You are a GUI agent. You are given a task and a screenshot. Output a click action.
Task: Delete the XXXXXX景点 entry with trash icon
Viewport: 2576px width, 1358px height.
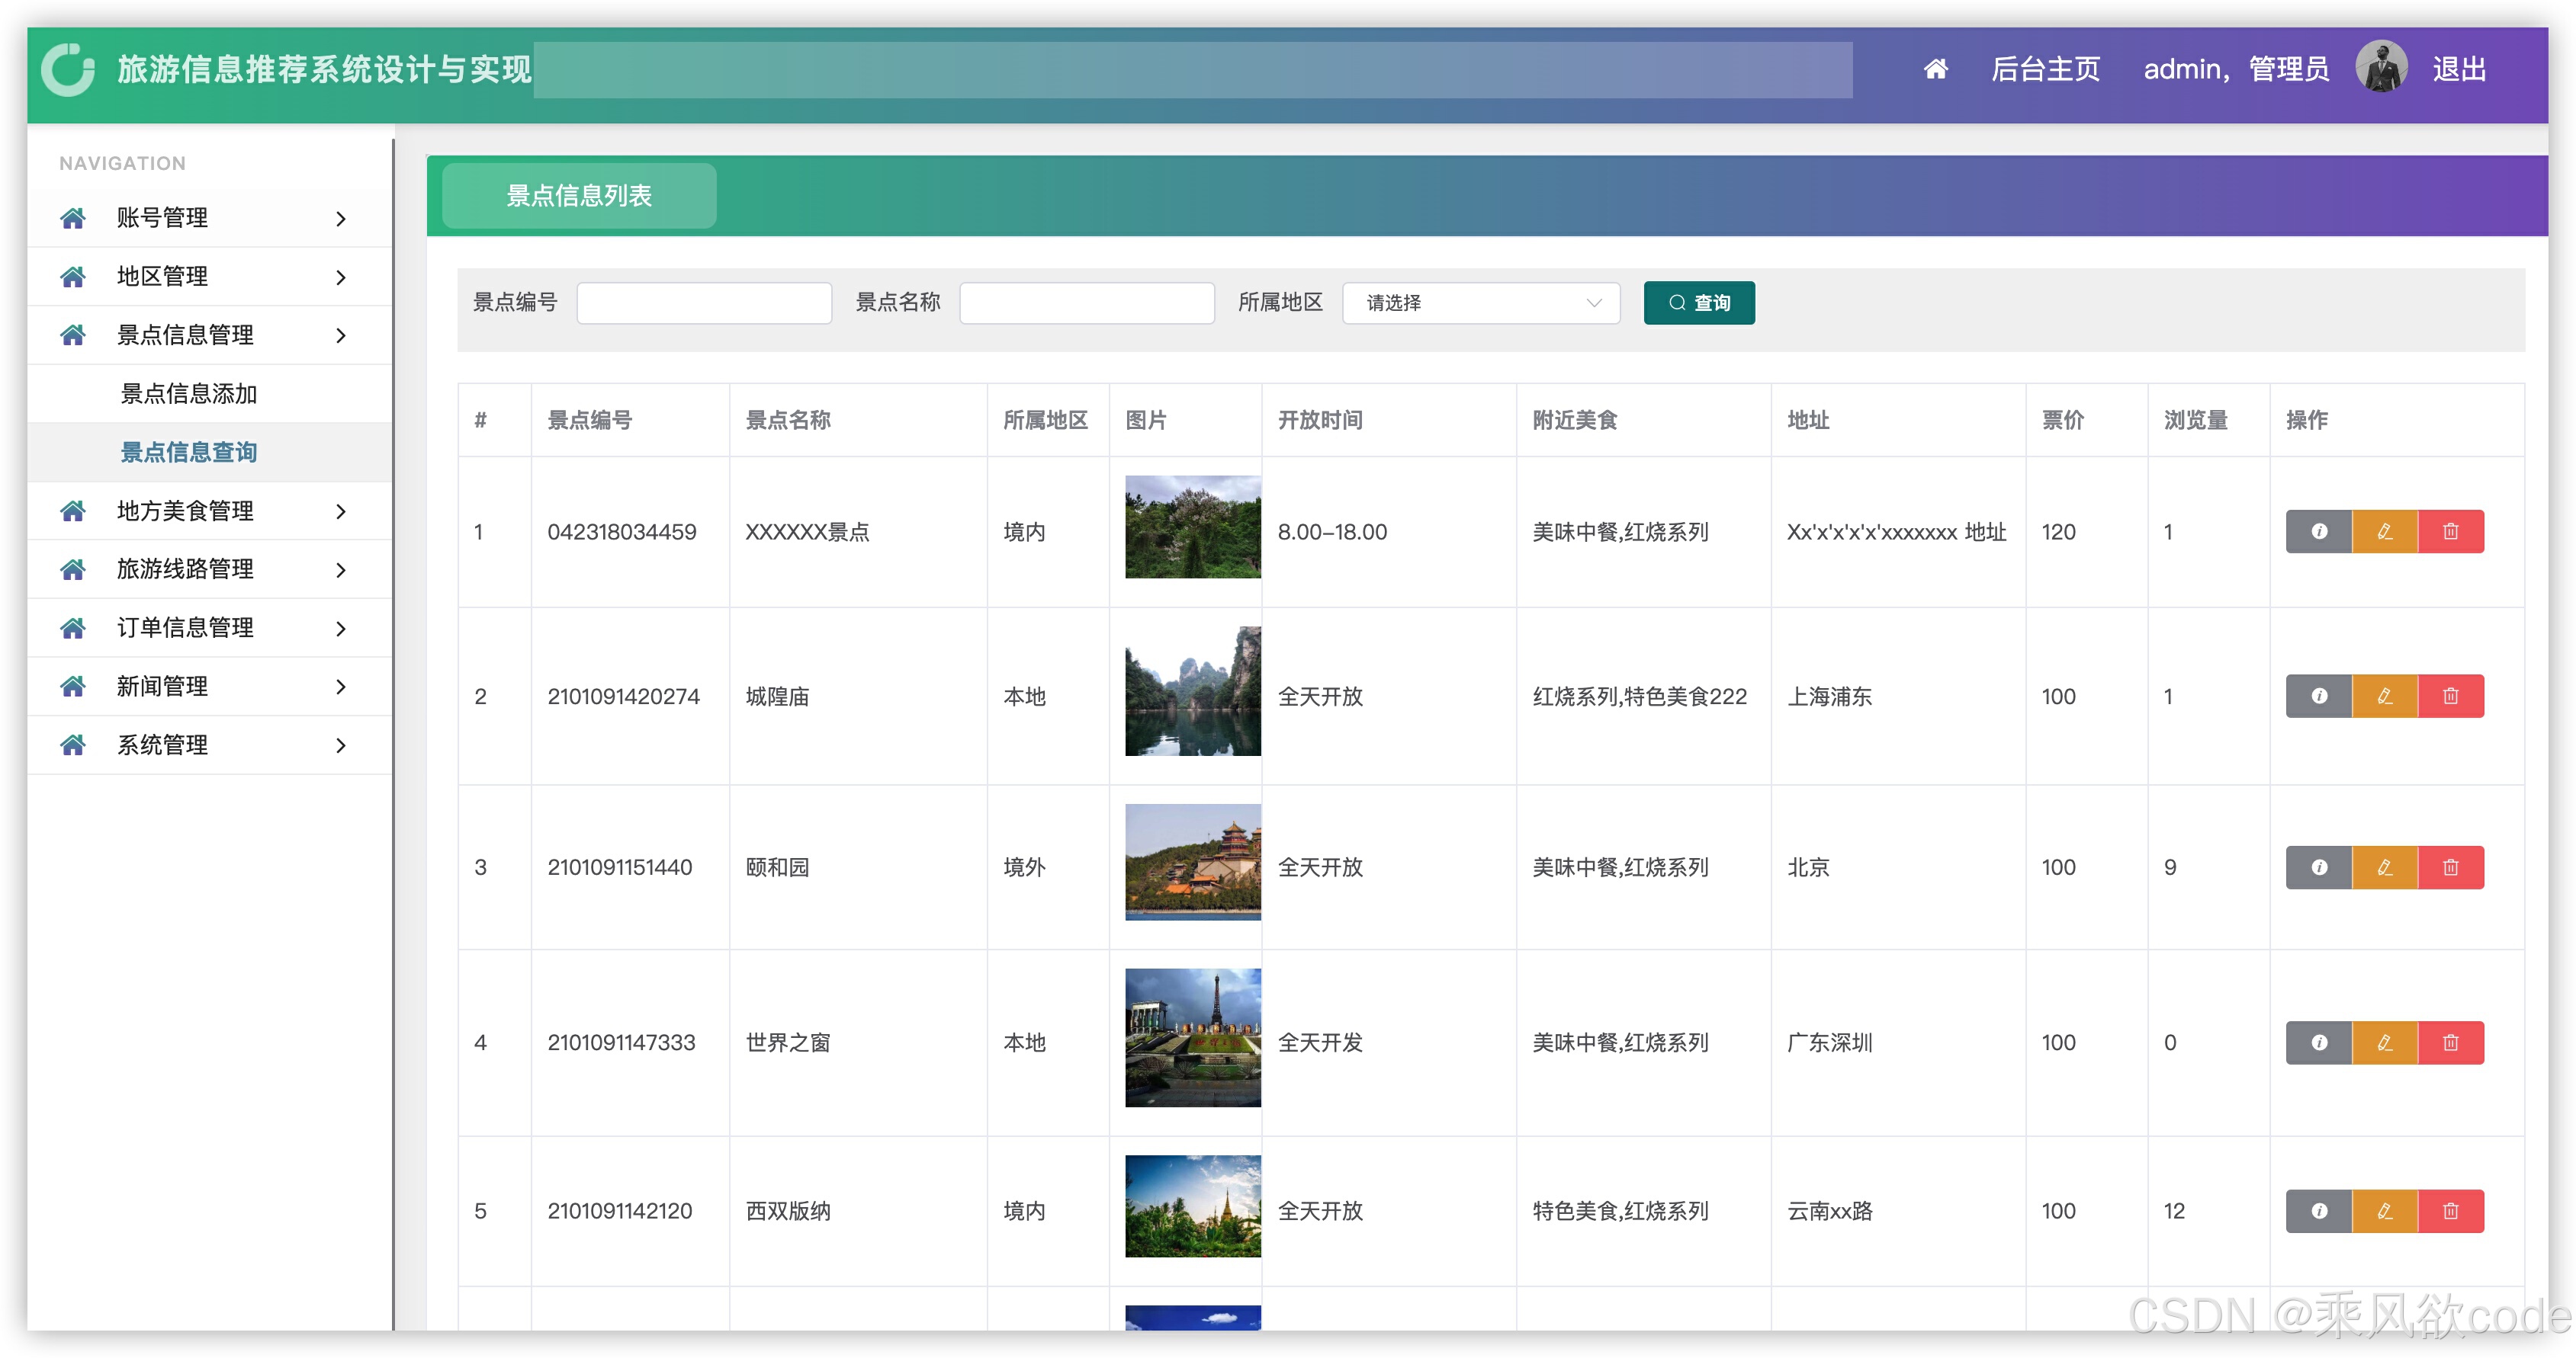(2450, 532)
